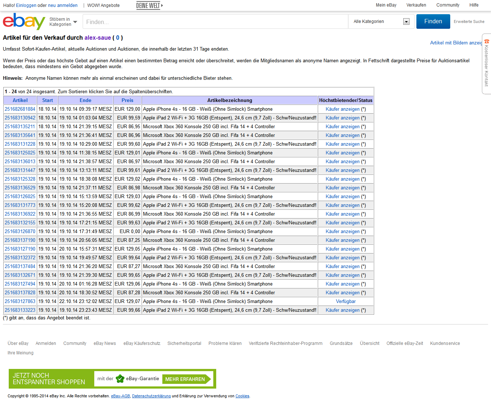Click the eBay logo
The image size is (491, 417).
pos(24,21)
